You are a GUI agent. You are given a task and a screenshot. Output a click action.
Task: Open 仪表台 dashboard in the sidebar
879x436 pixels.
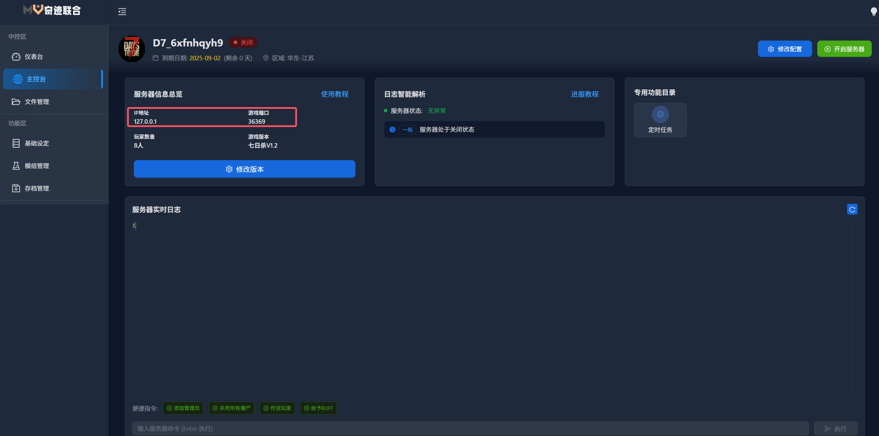(x=53, y=56)
